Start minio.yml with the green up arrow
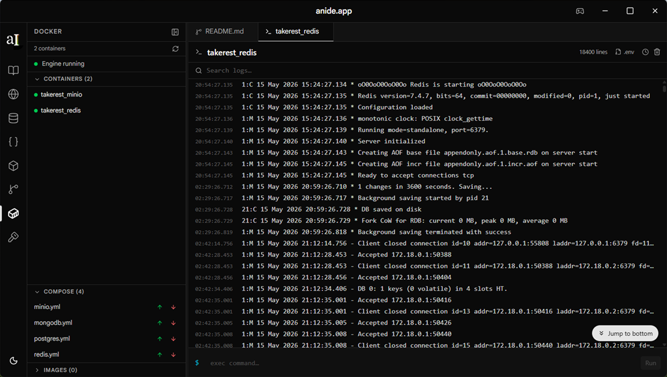667x377 pixels. click(160, 307)
